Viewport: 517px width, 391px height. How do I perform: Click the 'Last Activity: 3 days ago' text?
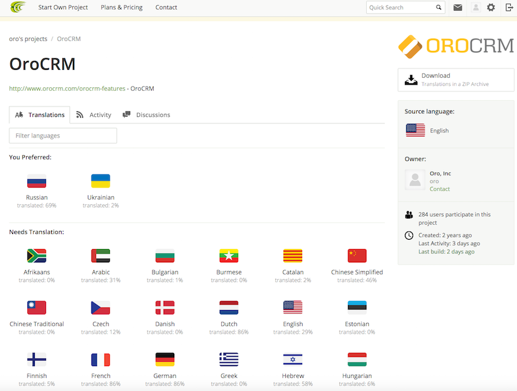pos(449,243)
